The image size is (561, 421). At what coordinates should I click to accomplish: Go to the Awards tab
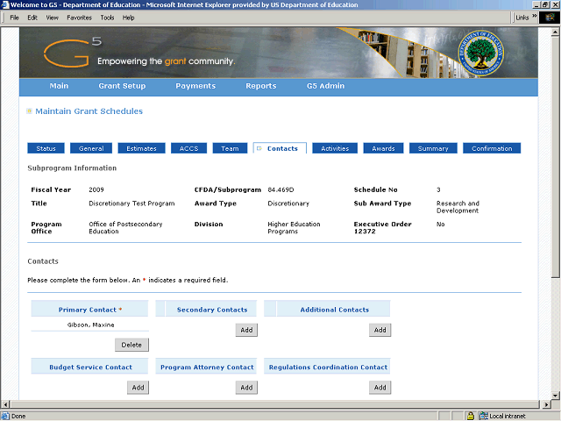pyautogui.click(x=383, y=148)
